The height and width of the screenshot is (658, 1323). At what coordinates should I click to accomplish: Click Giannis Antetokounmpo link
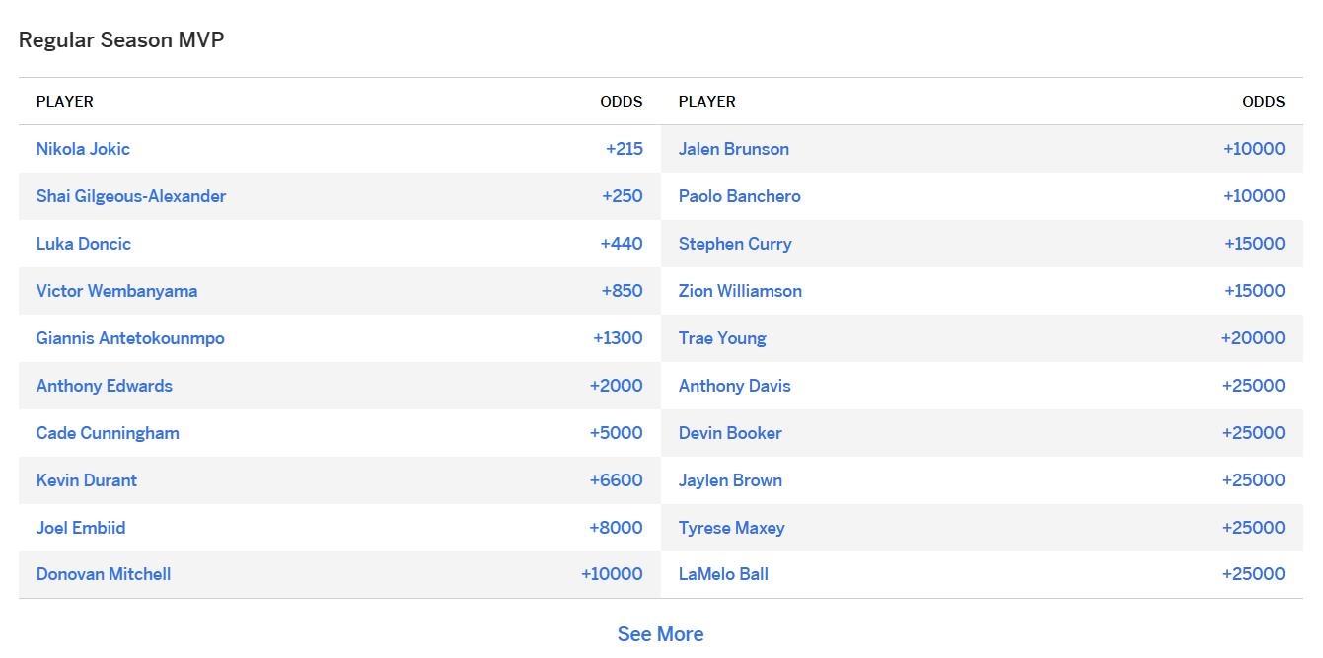click(x=130, y=338)
